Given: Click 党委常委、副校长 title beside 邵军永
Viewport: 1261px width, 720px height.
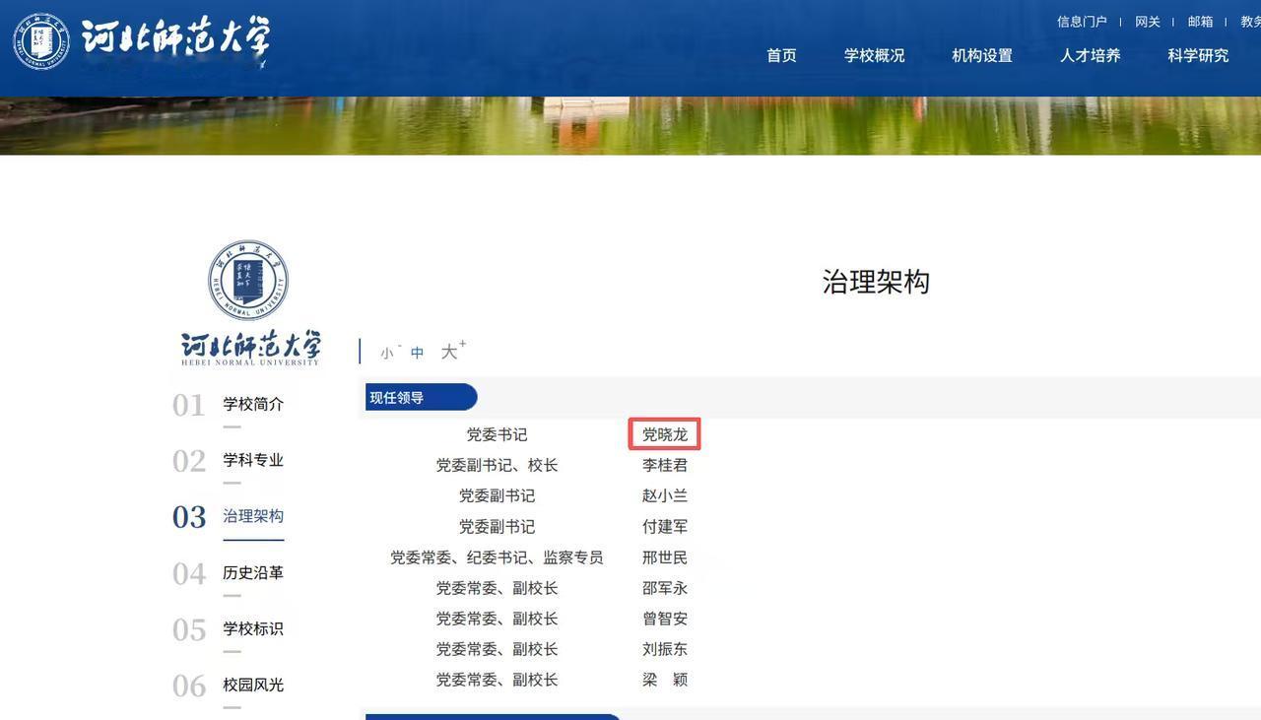Looking at the screenshot, I should click(497, 588).
